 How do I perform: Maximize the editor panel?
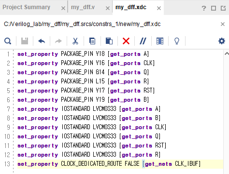[214, 8]
